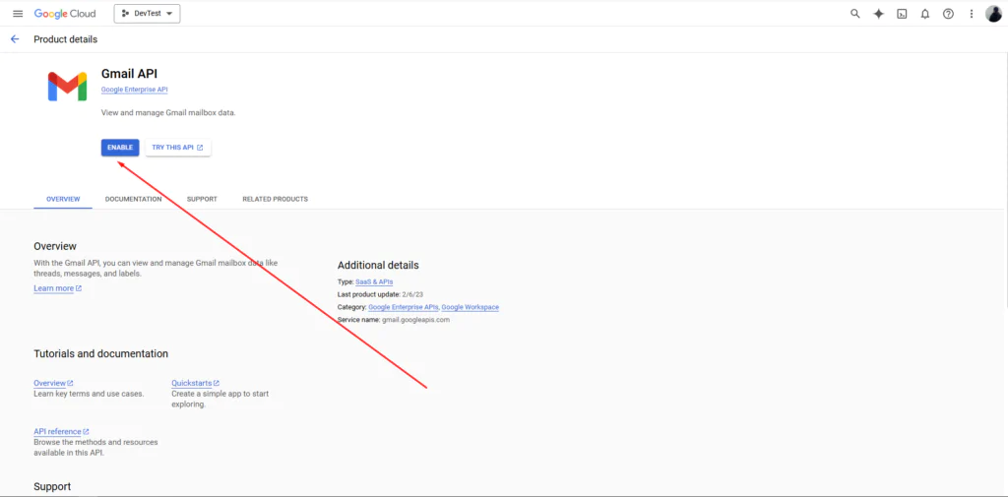Image resolution: width=1008 pixels, height=497 pixels.
Task: Click the Gmail logo icon
Action: (68, 87)
